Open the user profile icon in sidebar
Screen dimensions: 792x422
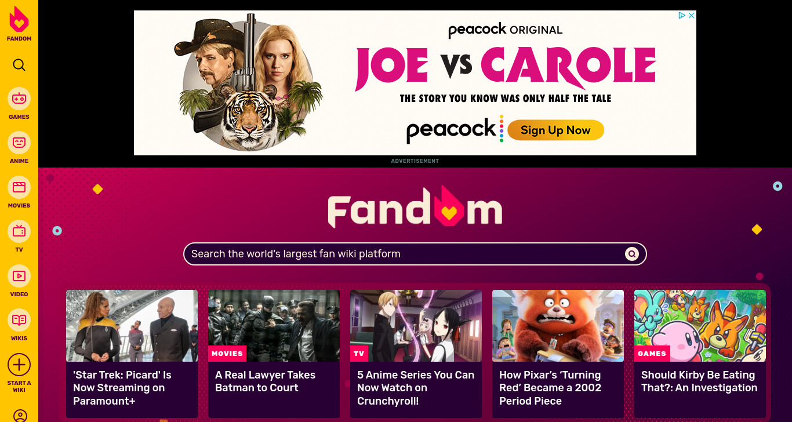point(20,416)
